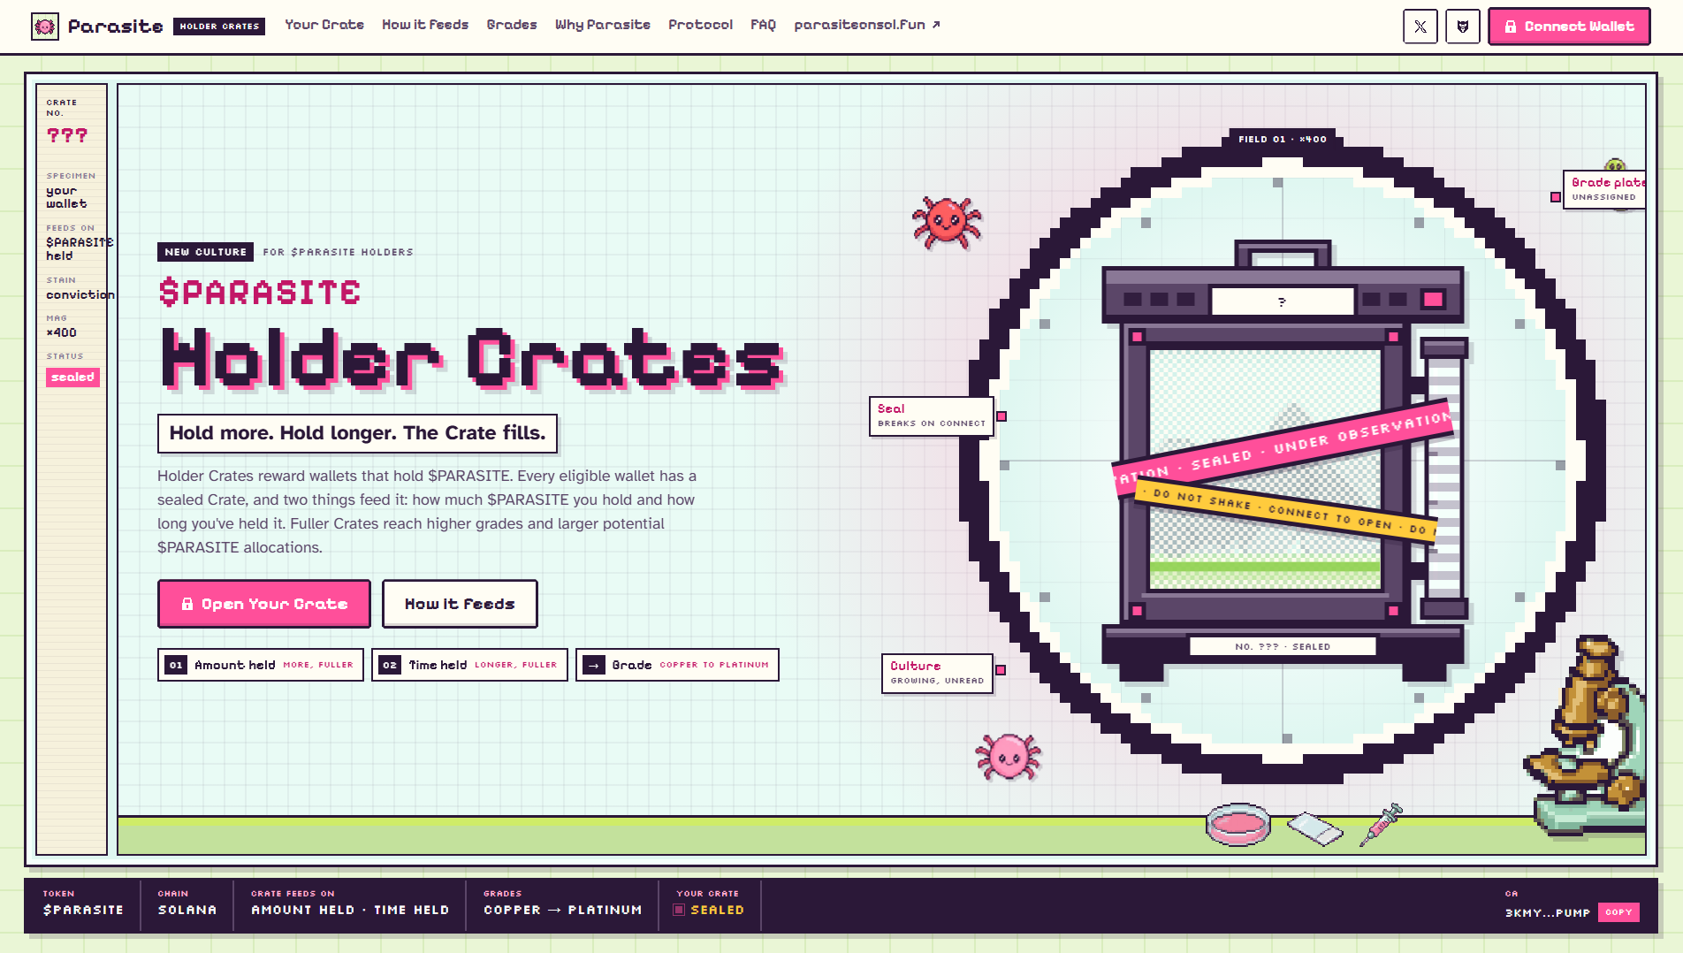This screenshot has width=1683, height=953.
Task: Click the Seal breaks on connect label
Action: (931, 416)
